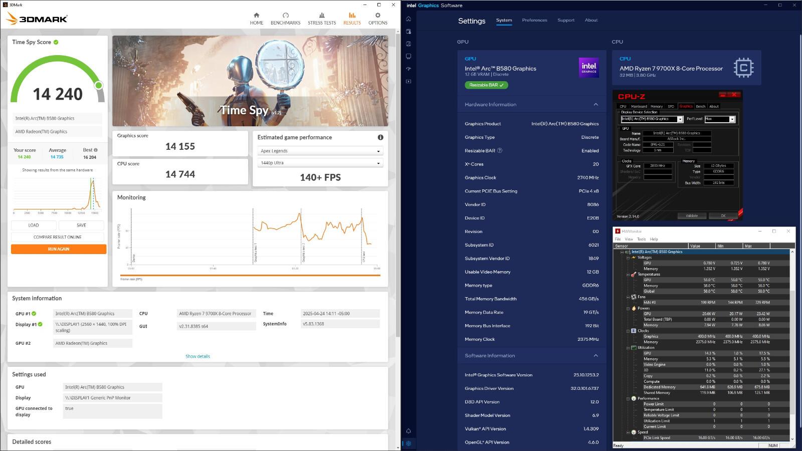Open the HWMonitor Tools menu
This screenshot has width=802, height=451.
click(641, 239)
